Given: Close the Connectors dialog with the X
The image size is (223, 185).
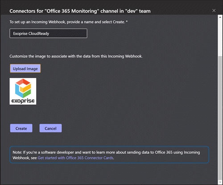Looking at the screenshot, I should coord(214,11).
